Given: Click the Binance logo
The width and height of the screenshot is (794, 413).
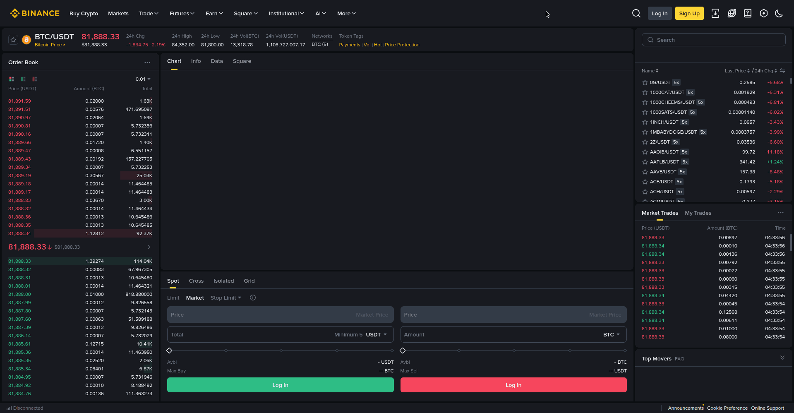Looking at the screenshot, I should pyautogui.click(x=35, y=13).
